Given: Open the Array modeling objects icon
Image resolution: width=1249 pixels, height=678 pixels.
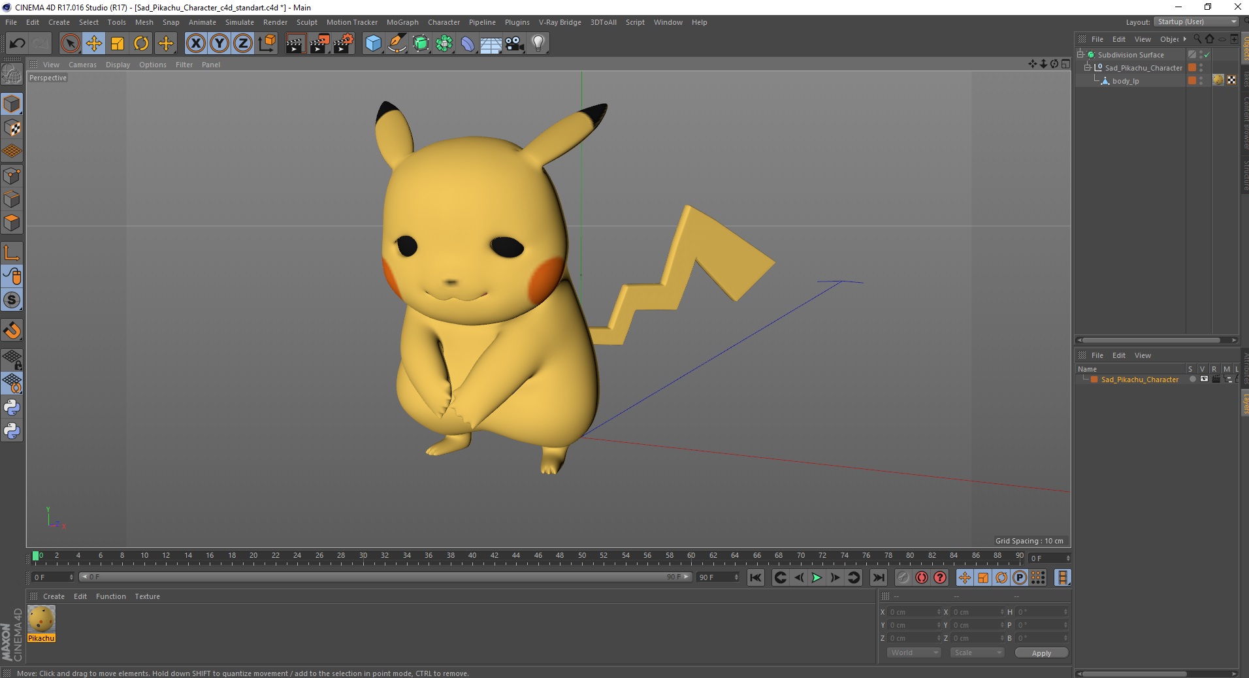Looking at the screenshot, I should click(x=444, y=44).
